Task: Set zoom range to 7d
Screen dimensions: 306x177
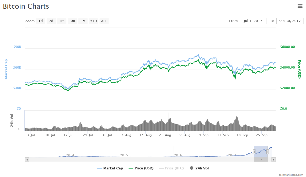Action: (x=51, y=21)
